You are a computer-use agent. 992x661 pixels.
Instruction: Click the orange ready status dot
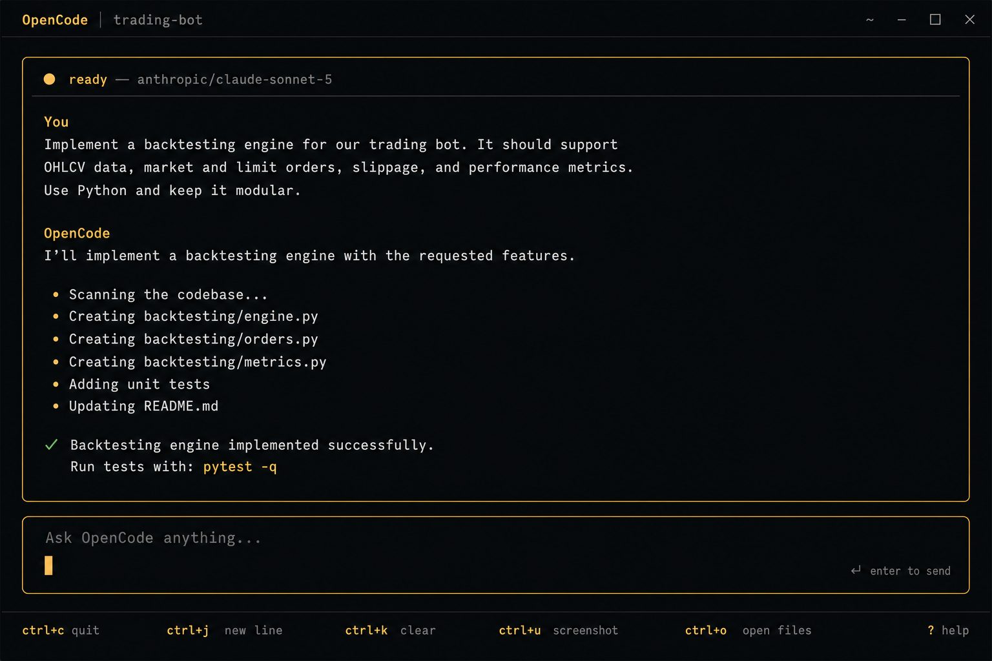[49, 79]
